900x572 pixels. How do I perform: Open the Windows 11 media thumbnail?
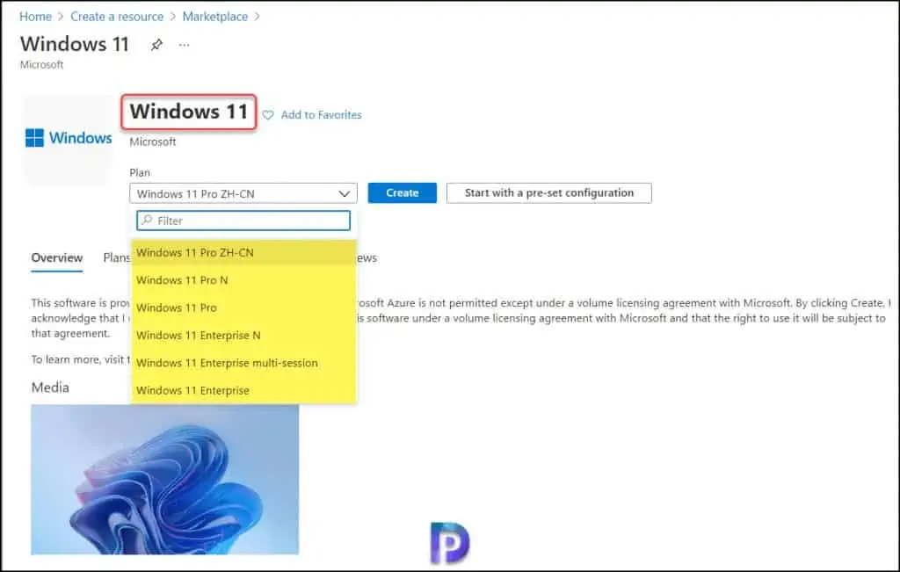point(164,479)
